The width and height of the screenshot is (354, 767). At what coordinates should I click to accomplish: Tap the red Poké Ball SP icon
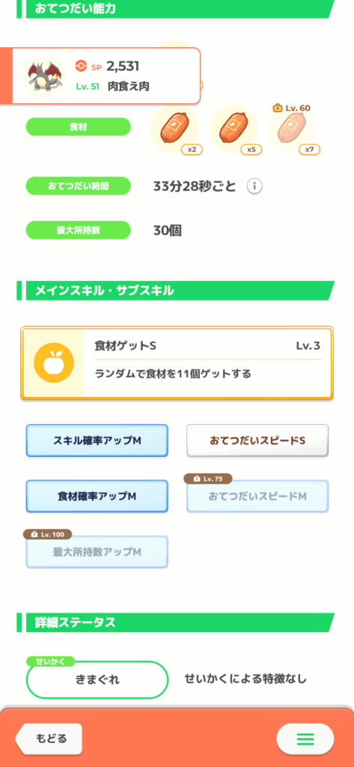[81, 67]
